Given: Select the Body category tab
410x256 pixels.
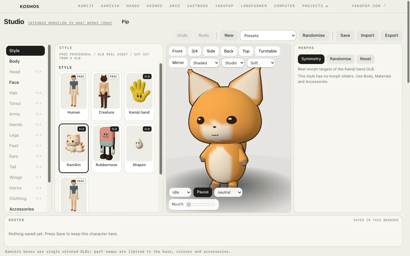Looking at the screenshot, I should 25,61.
